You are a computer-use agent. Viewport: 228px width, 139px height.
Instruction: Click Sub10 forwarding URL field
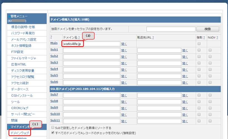pyautogui.click(x=159, y=115)
